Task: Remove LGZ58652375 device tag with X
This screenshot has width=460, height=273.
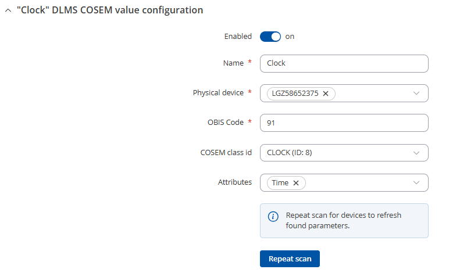Action: point(326,94)
